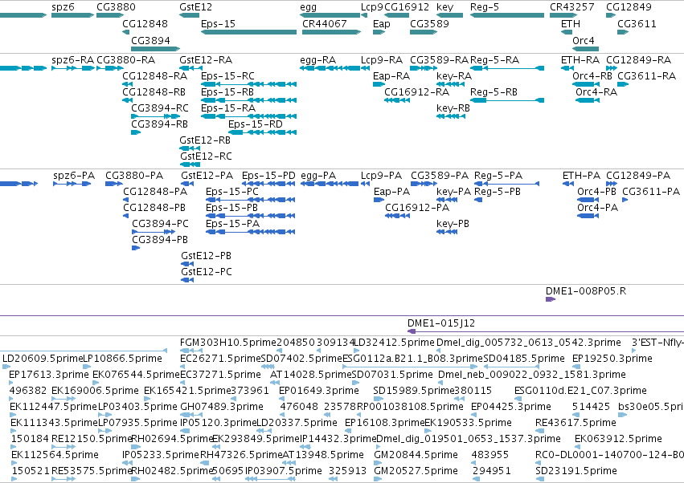Select the CG16912 gene label

coord(407,7)
